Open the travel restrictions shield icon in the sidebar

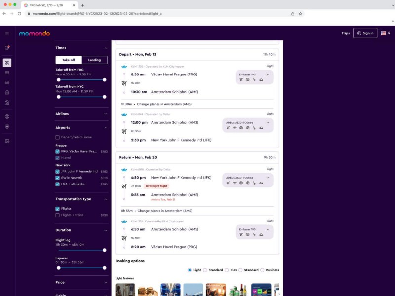[7, 127]
